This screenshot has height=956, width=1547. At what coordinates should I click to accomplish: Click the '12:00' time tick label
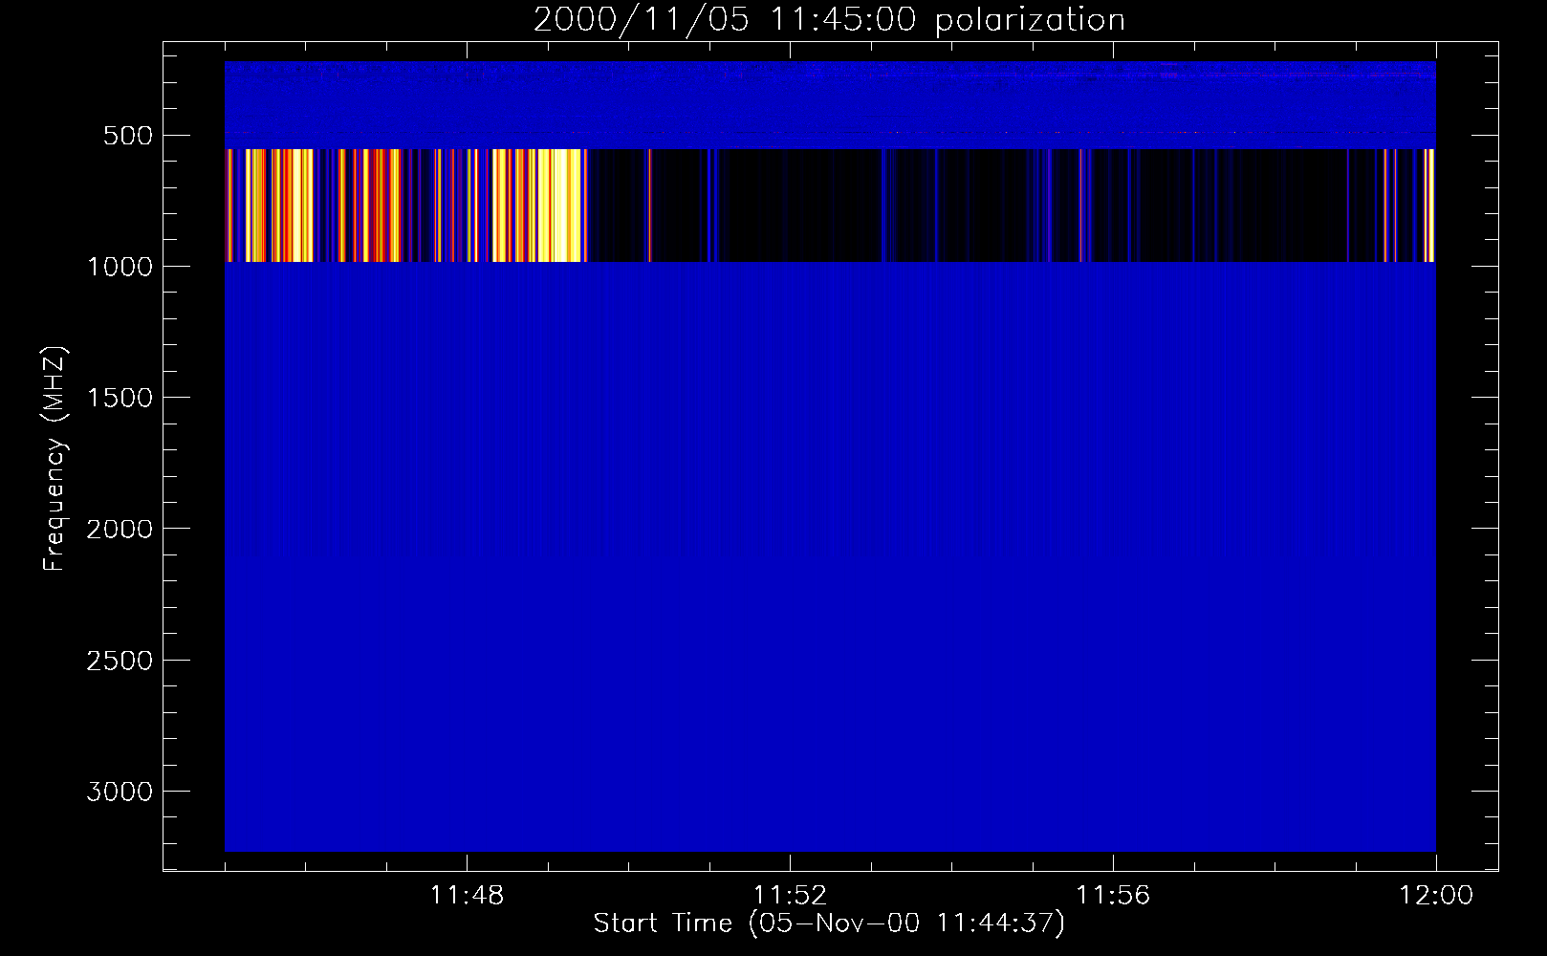click(x=1436, y=896)
